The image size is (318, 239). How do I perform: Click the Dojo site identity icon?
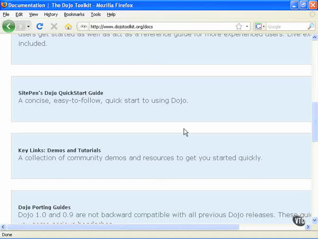[83, 26]
